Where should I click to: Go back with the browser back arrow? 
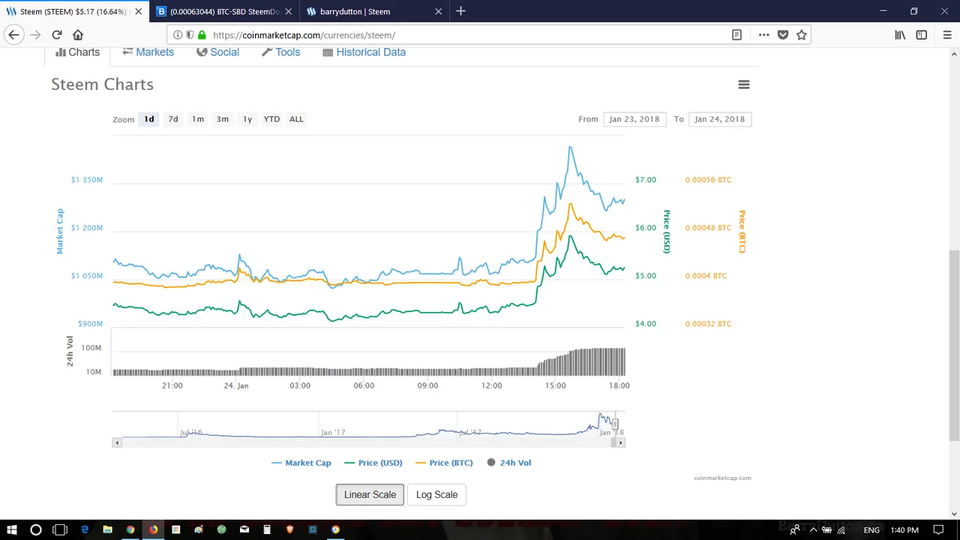pos(13,34)
